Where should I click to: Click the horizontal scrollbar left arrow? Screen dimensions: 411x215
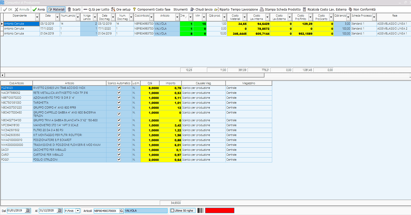(x=3, y=75)
